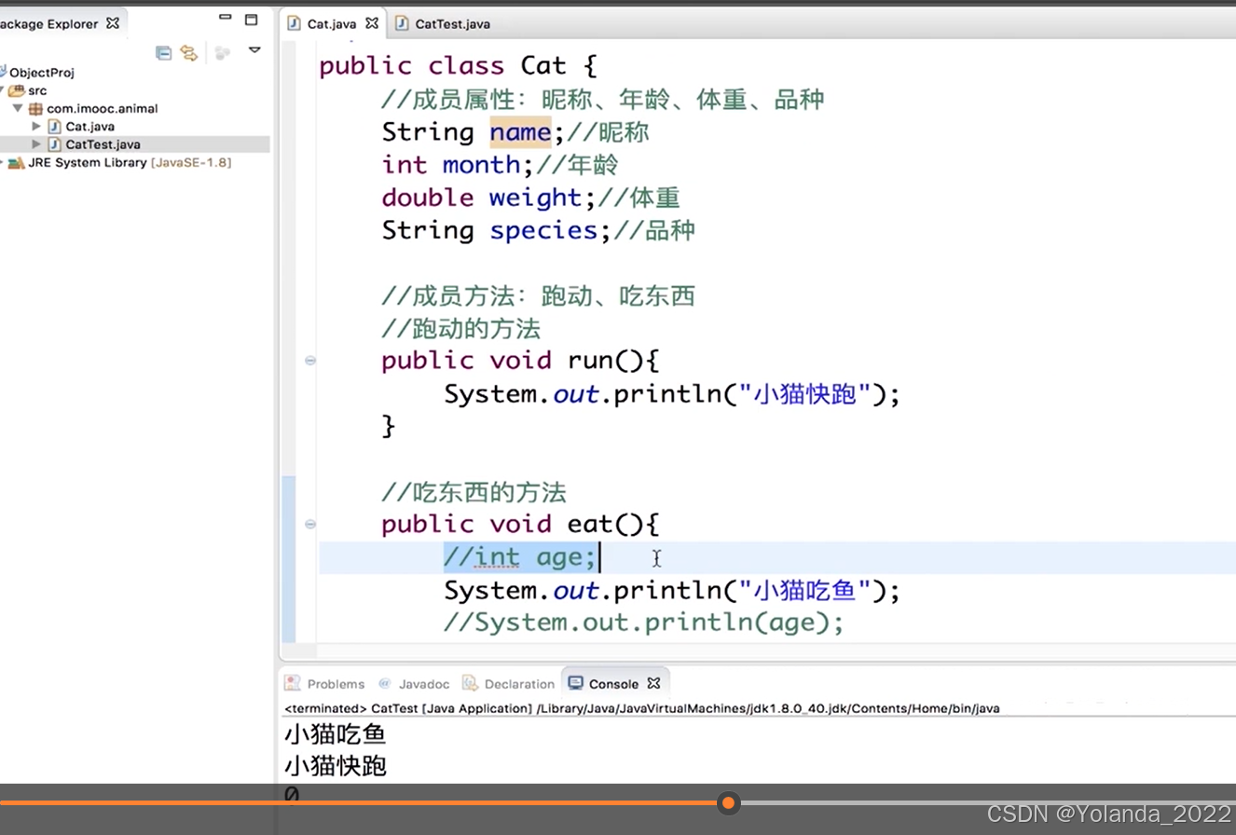Close the Package Explorer tab X
Viewport: 1236px width, 835px height.
[113, 22]
